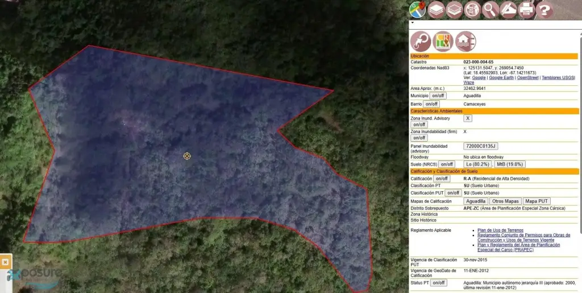Click the Otros Mapas button
Viewport: 582px width, 293px height.
click(x=505, y=201)
